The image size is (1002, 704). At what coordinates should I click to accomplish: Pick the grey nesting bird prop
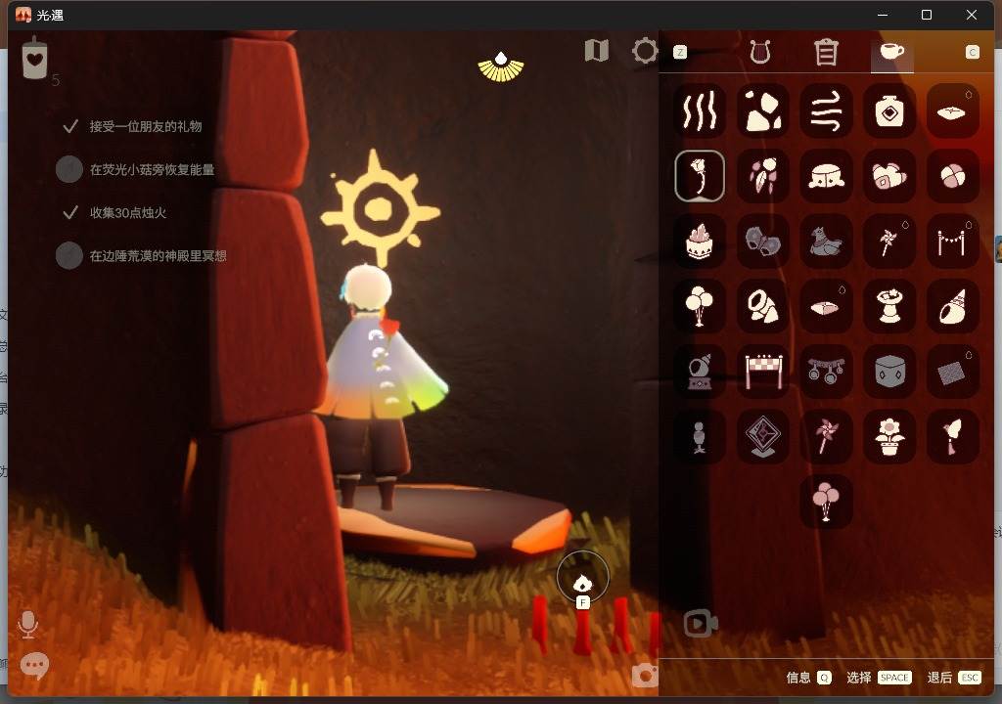tap(826, 242)
